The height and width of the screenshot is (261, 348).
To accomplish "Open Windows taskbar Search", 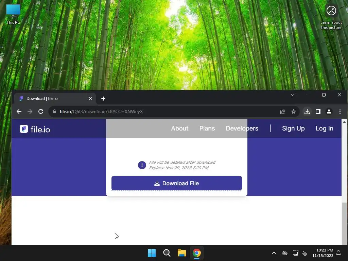I will pos(167,253).
